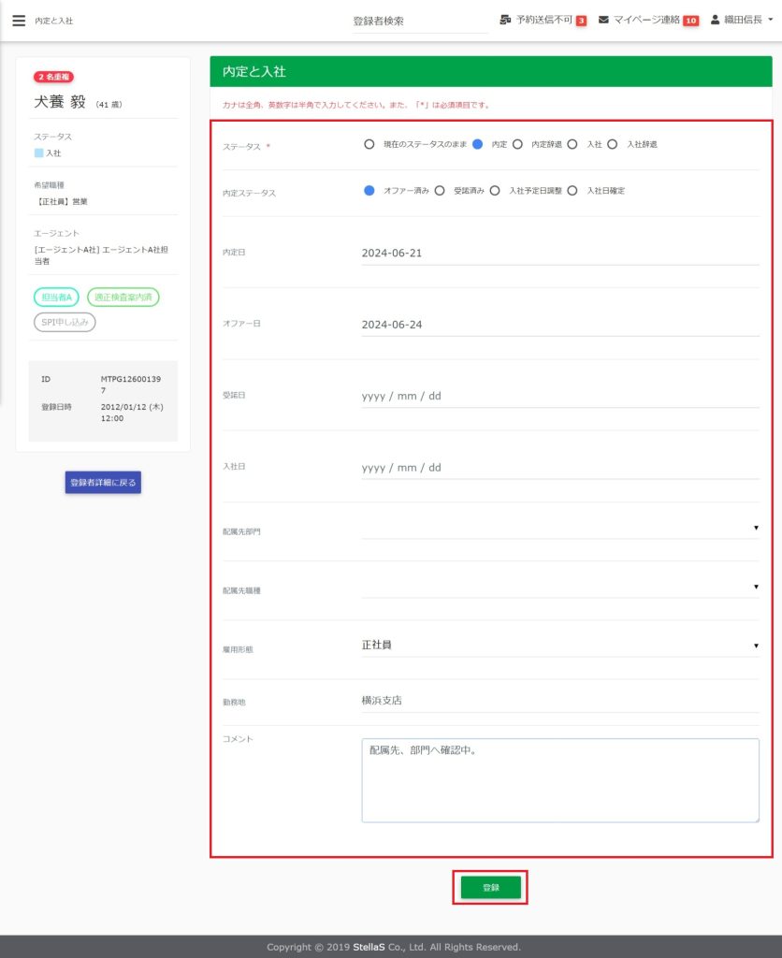Select 入社日確定 radio option
This screenshot has height=958, width=782.
tap(572, 191)
